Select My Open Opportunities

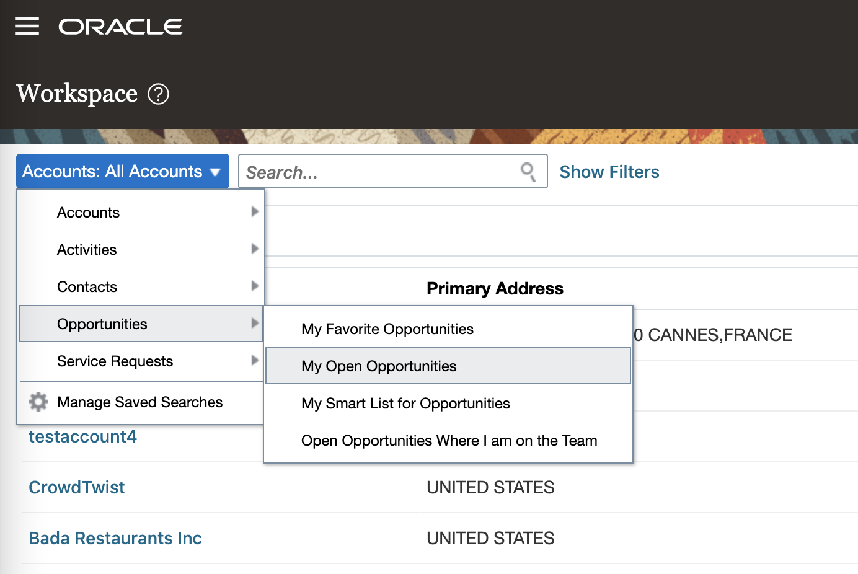378,366
